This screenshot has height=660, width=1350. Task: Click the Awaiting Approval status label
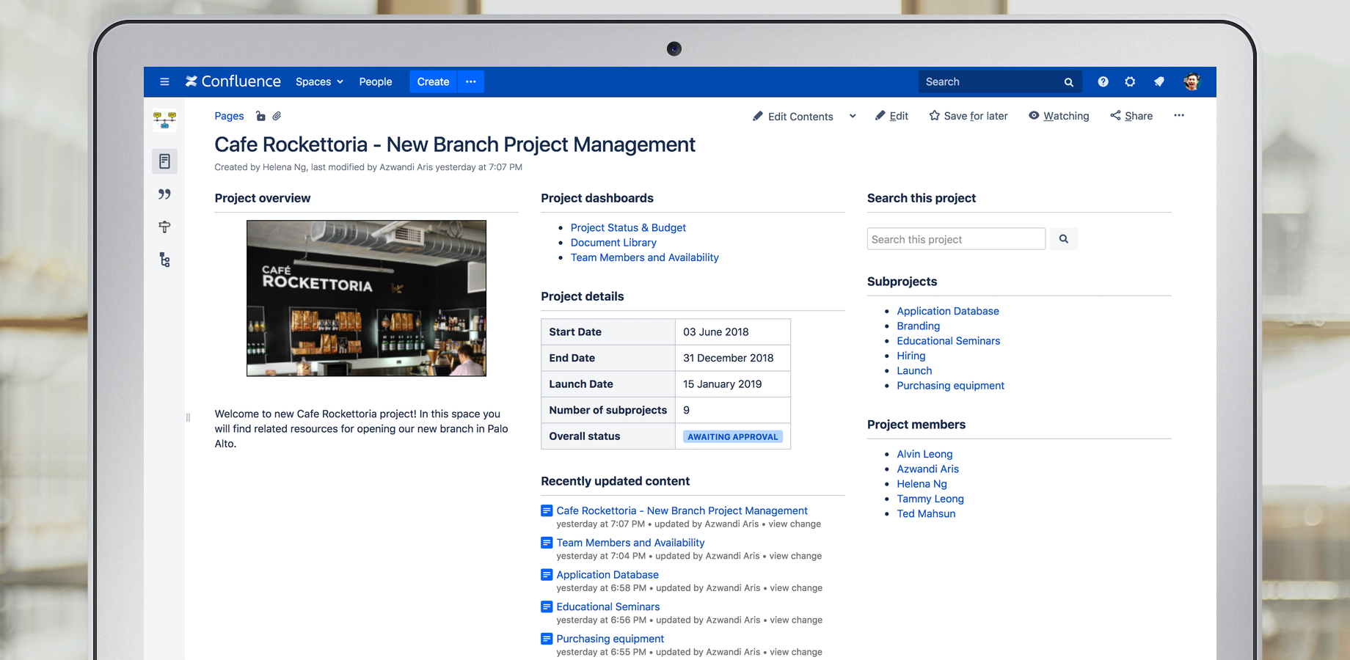click(x=733, y=436)
